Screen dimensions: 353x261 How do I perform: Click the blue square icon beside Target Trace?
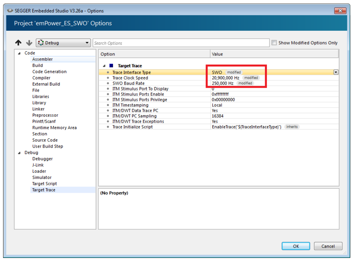click(x=112, y=65)
